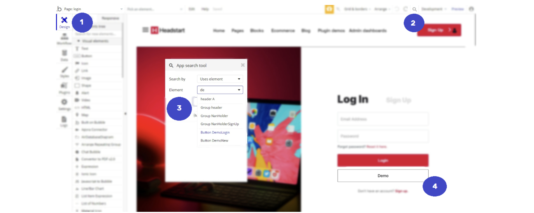This screenshot has width=534, height=213.
Task: Click the hamburger menu icon beside Headstart
Action: (145, 30)
